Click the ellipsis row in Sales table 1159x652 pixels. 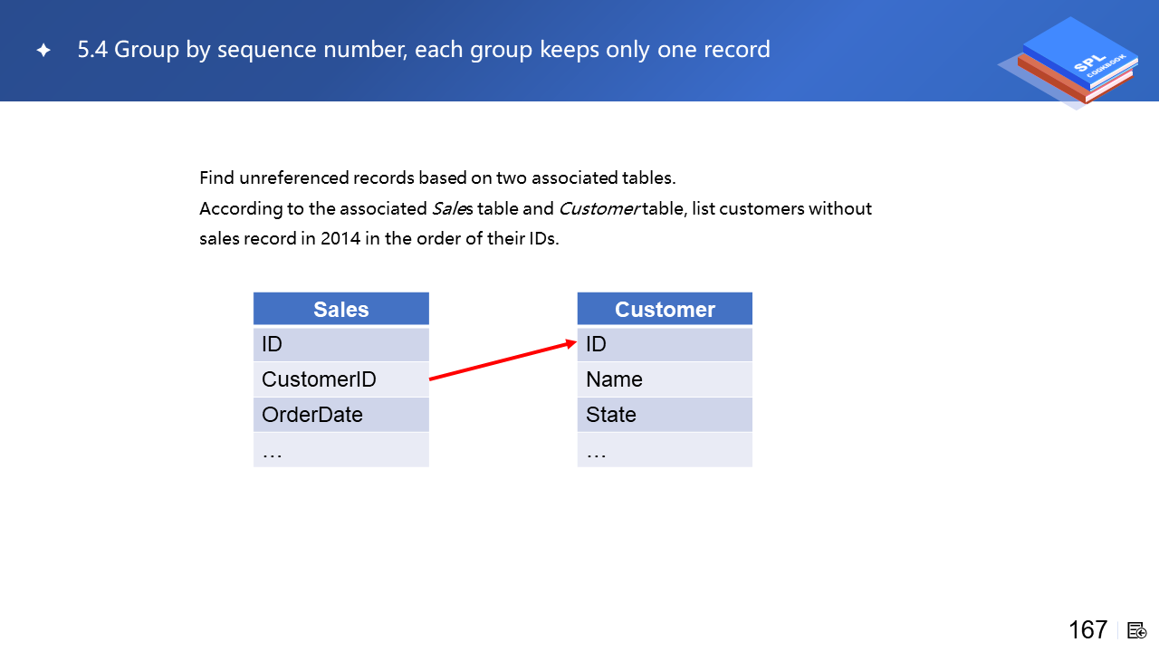coord(340,450)
